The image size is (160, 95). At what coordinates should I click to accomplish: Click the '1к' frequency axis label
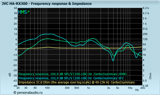tap(88, 88)
